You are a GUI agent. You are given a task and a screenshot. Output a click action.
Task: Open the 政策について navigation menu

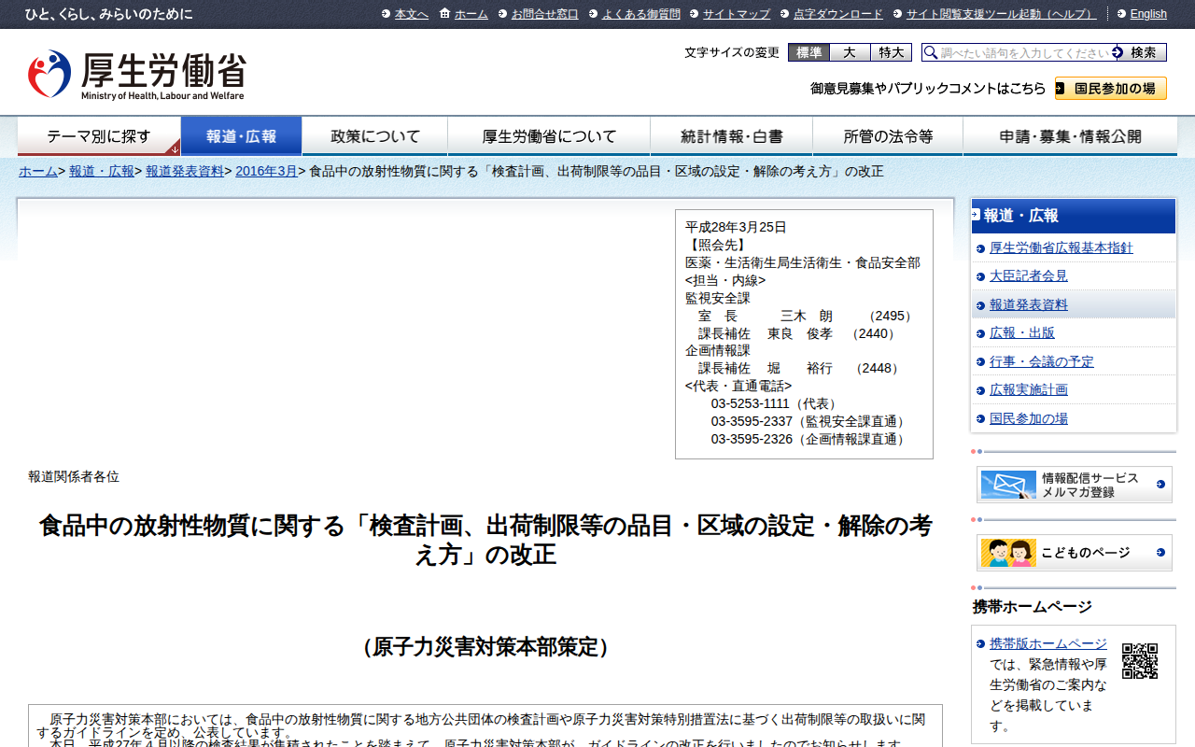375,136
